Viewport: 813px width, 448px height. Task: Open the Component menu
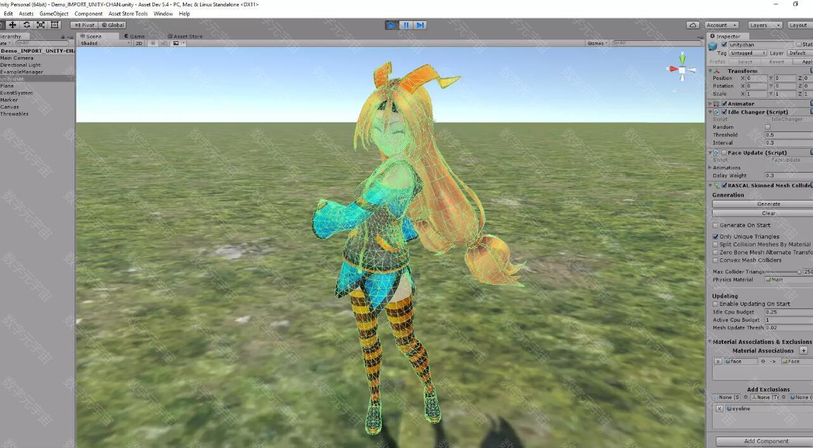[88, 13]
